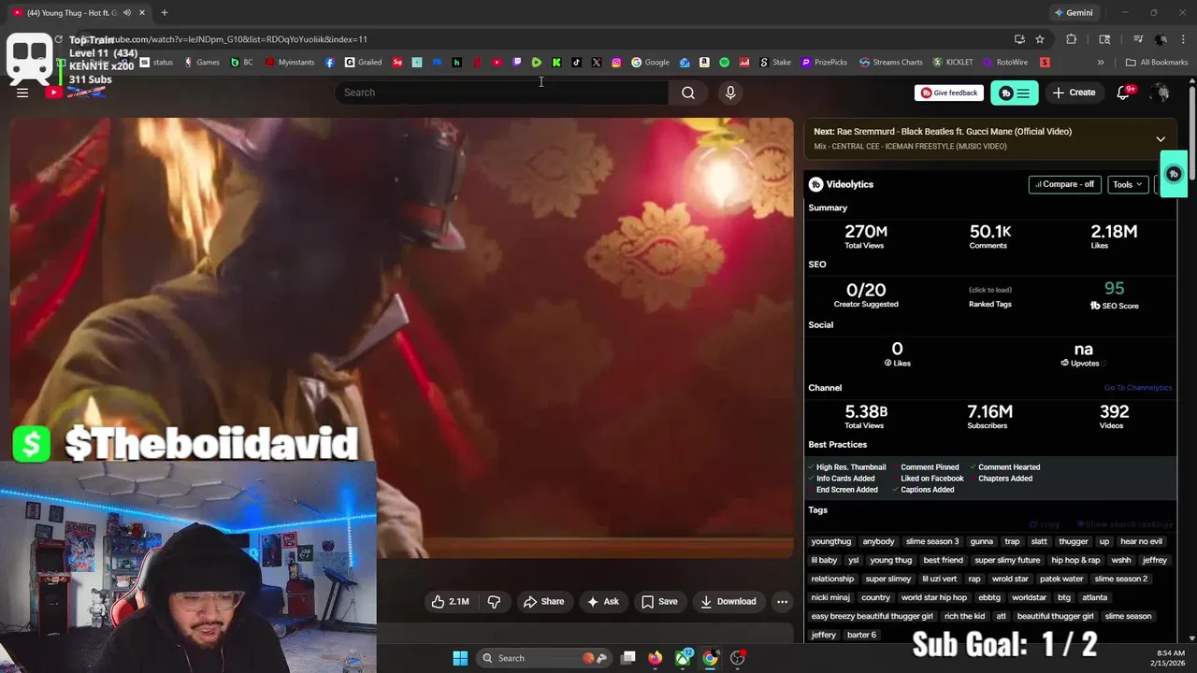Viewport: 1197px width, 673px height.
Task: Dislike the video with thumbs down
Action: pos(494,602)
